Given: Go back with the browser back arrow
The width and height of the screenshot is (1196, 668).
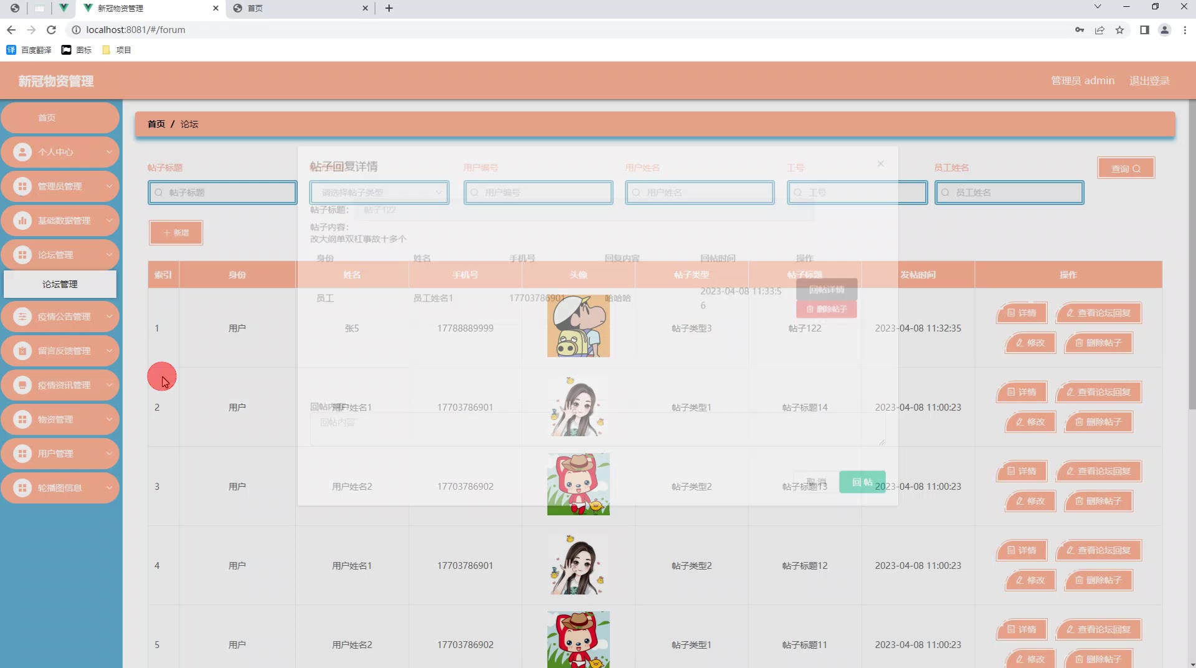Looking at the screenshot, I should (x=11, y=30).
